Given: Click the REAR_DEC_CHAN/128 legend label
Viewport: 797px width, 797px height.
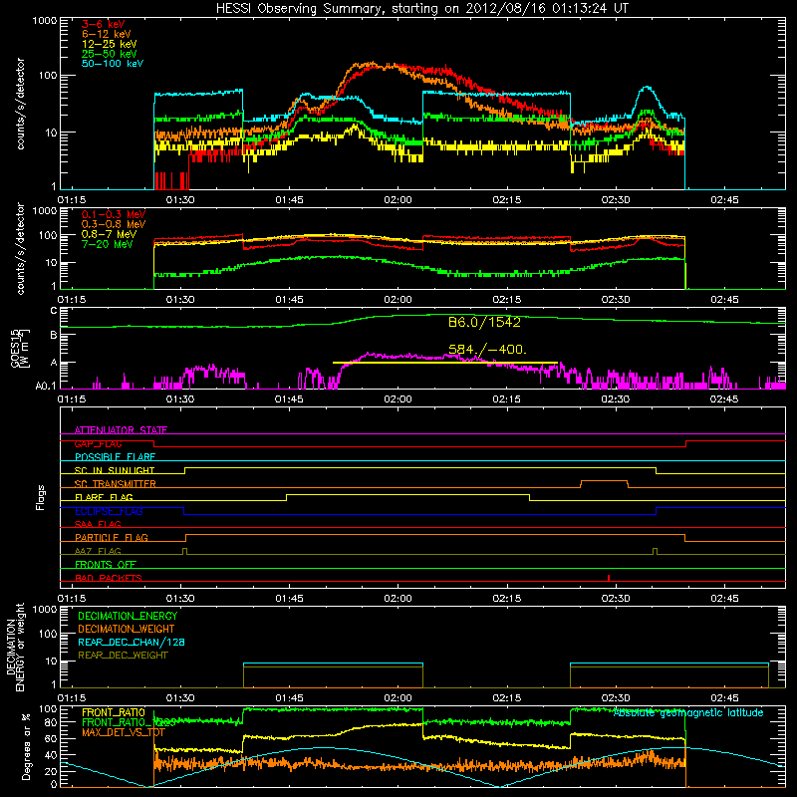Looking at the screenshot, I should [x=132, y=642].
